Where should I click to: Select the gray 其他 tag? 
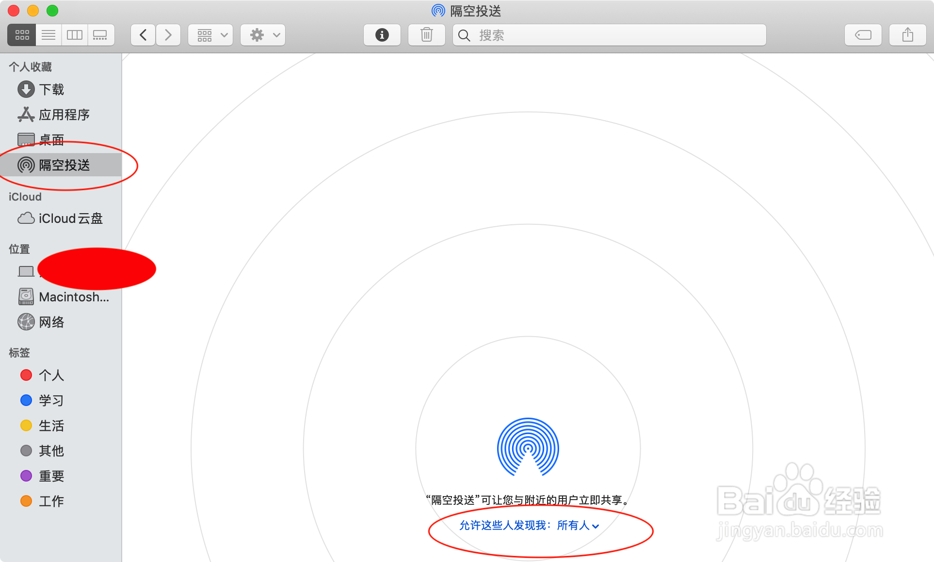tap(61, 451)
